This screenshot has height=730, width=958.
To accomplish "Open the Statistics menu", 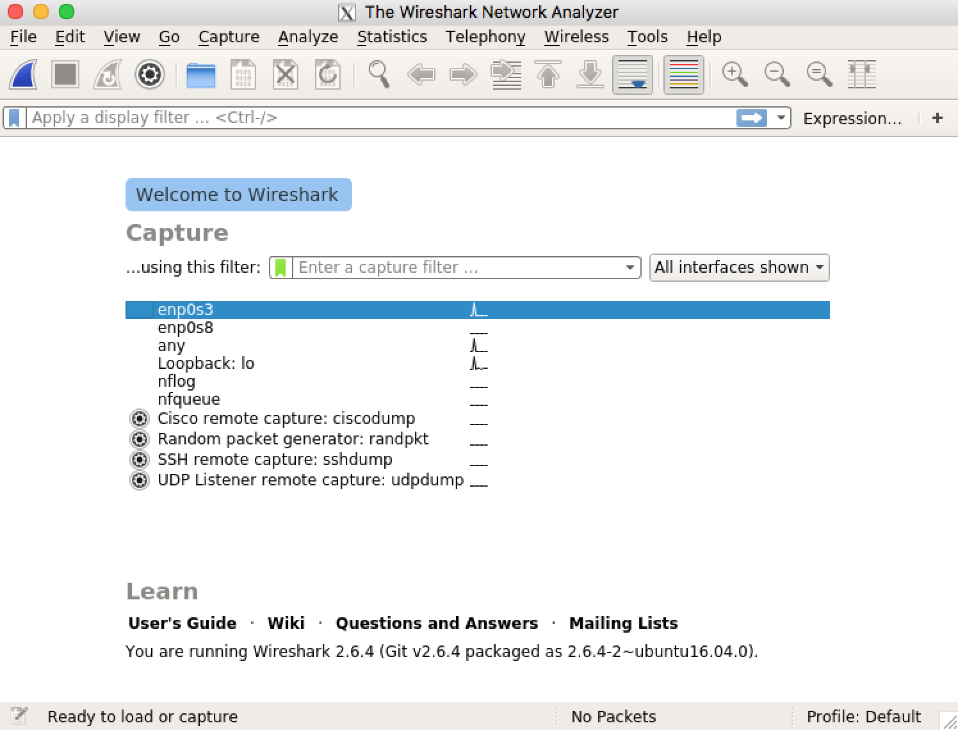I will pos(392,37).
